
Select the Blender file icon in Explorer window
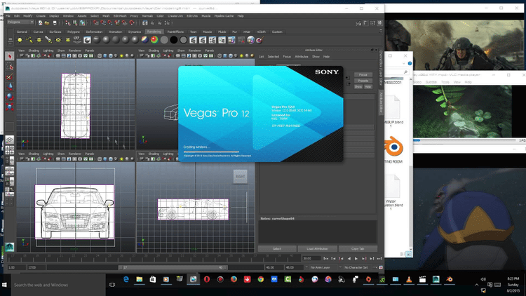click(x=393, y=147)
